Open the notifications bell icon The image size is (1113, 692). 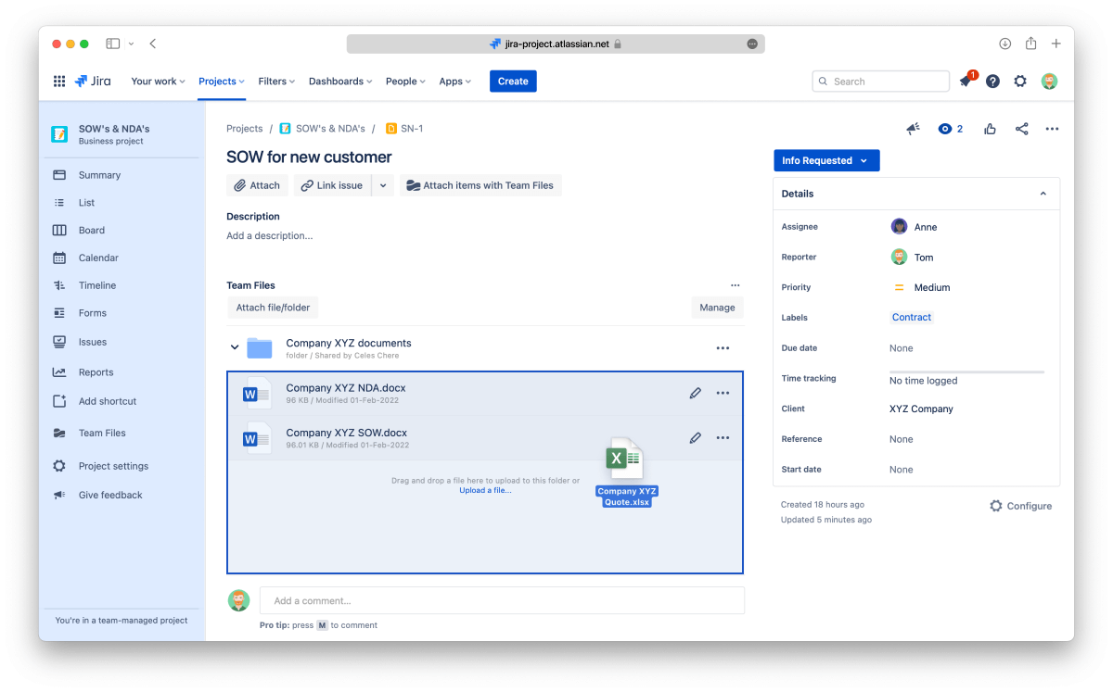966,82
